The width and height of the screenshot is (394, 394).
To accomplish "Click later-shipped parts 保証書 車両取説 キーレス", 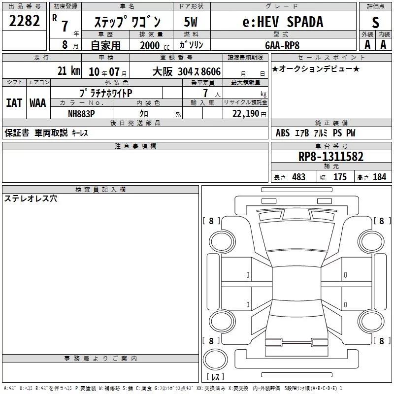I will pos(46,133).
